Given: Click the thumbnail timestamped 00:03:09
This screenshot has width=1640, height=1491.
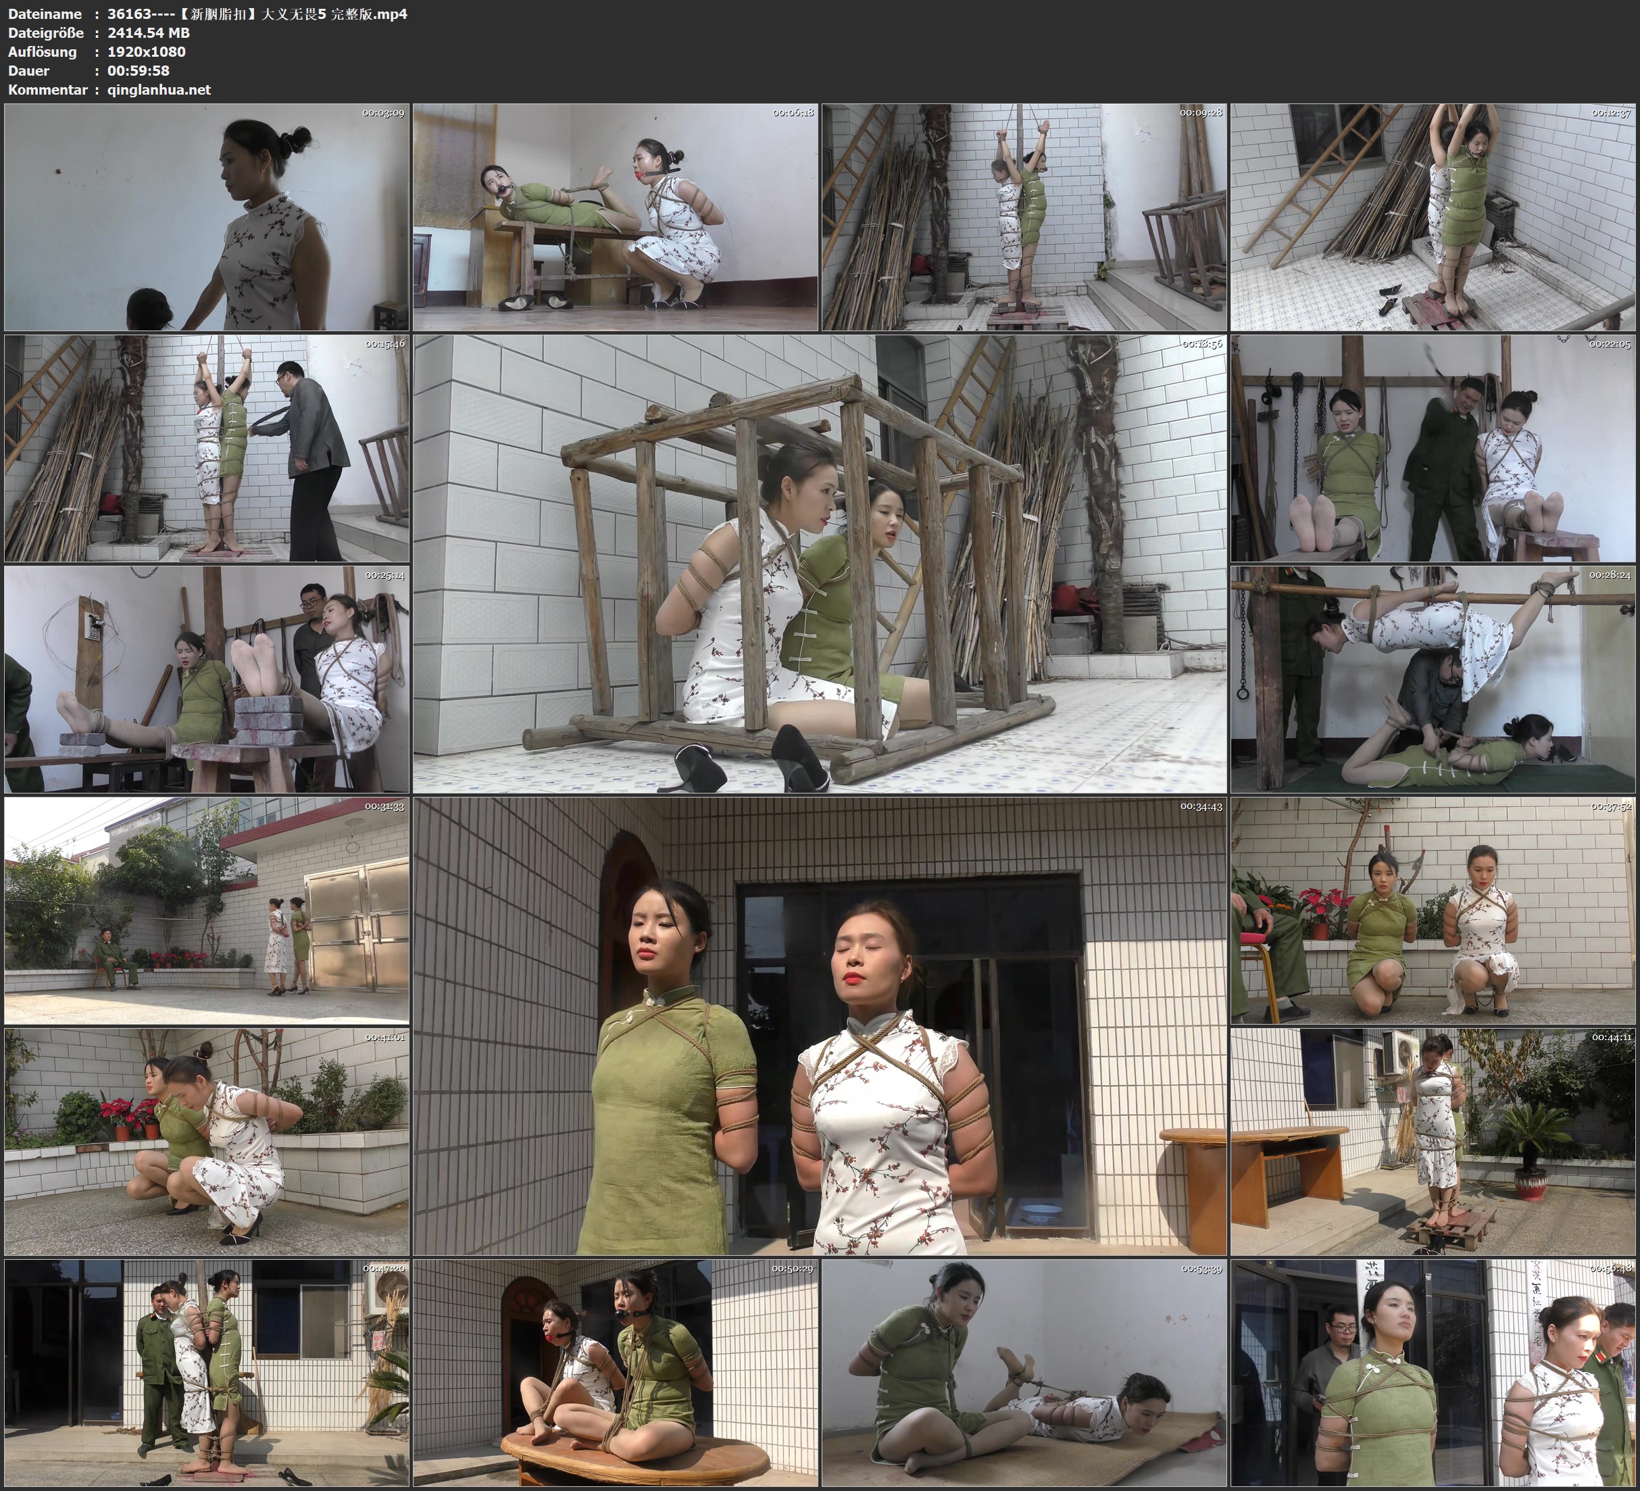Looking at the screenshot, I should pos(207,218).
